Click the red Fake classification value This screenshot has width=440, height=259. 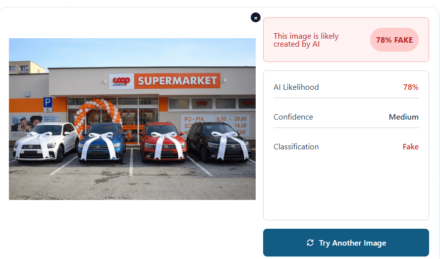(x=410, y=147)
